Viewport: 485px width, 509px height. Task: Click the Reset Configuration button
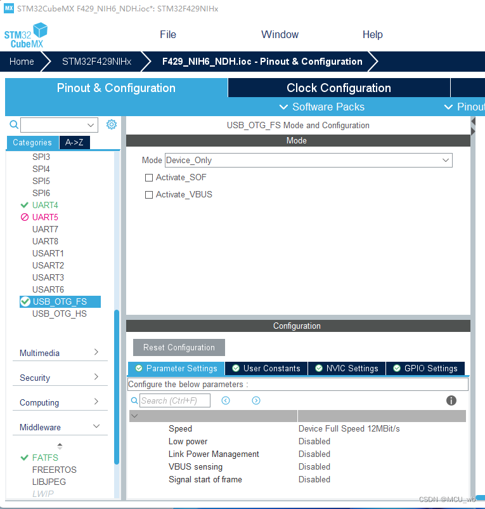click(179, 347)
